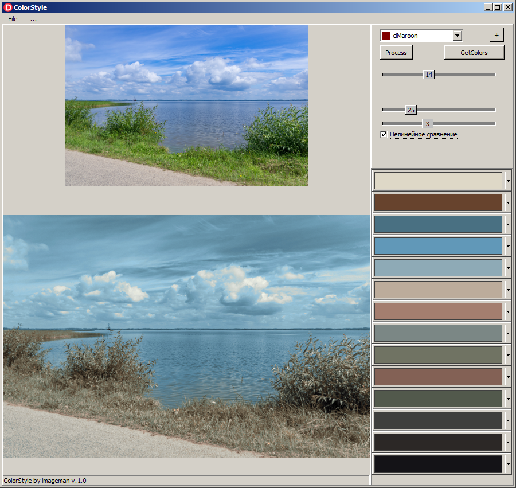Click the GetColors button

coord(474,53)
